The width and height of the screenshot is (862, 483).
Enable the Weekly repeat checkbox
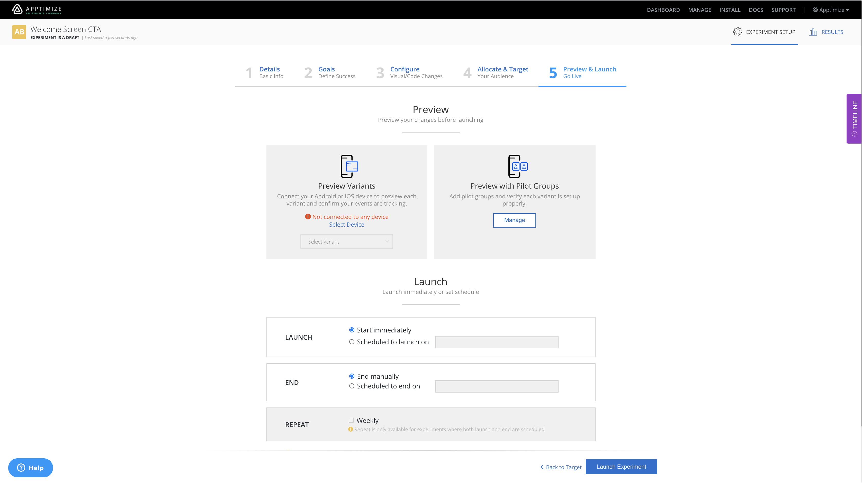pyautogui.click(x=351, y=420)
